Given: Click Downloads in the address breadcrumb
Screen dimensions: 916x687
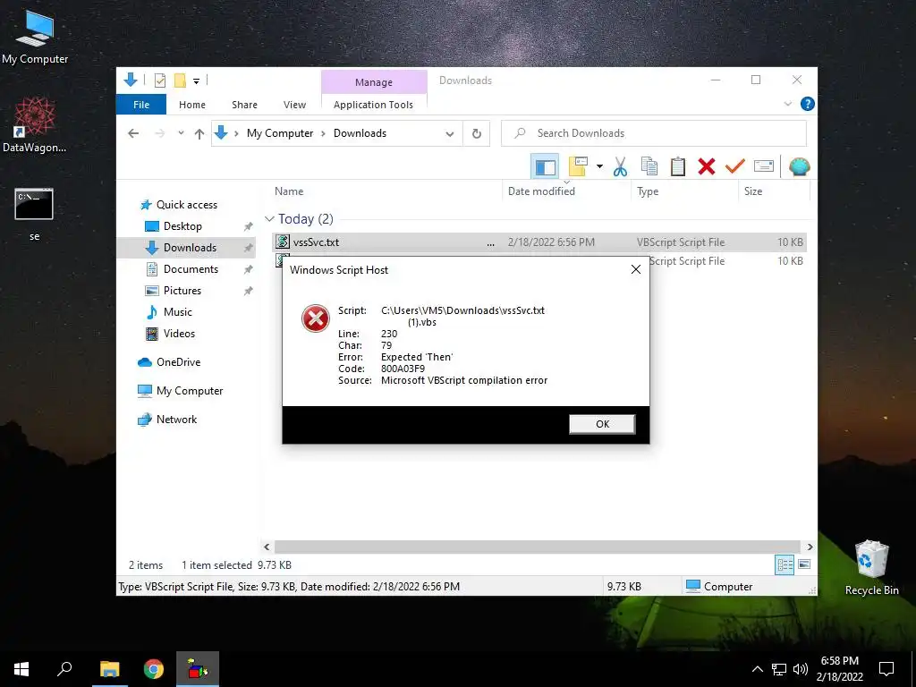Looking at the screenshot, I should click(360, 133).
